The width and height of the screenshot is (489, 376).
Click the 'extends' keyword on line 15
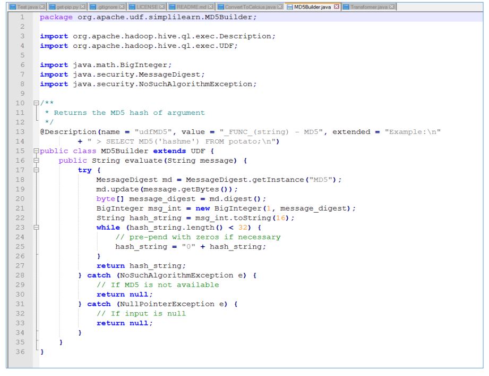coord(169,151)
